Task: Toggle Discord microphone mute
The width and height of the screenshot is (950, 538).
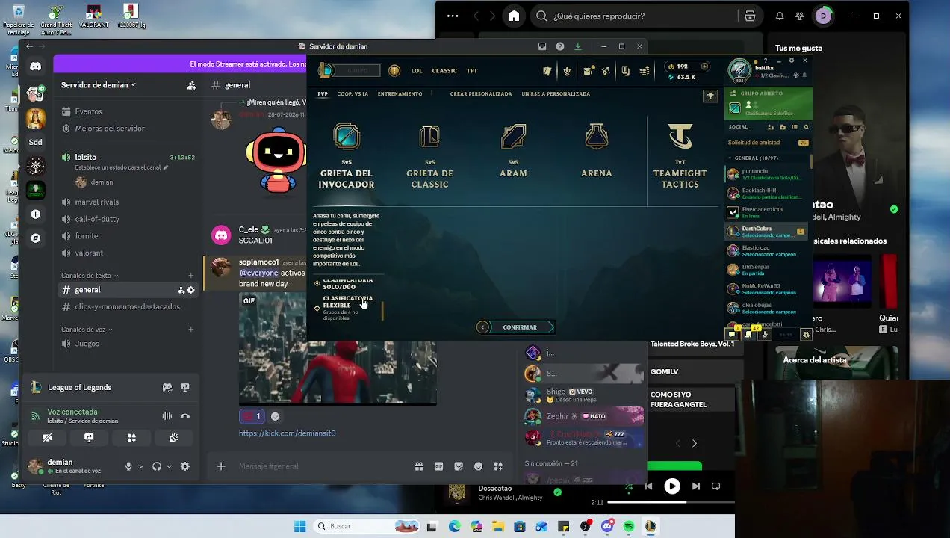Action: click(128, 466)
